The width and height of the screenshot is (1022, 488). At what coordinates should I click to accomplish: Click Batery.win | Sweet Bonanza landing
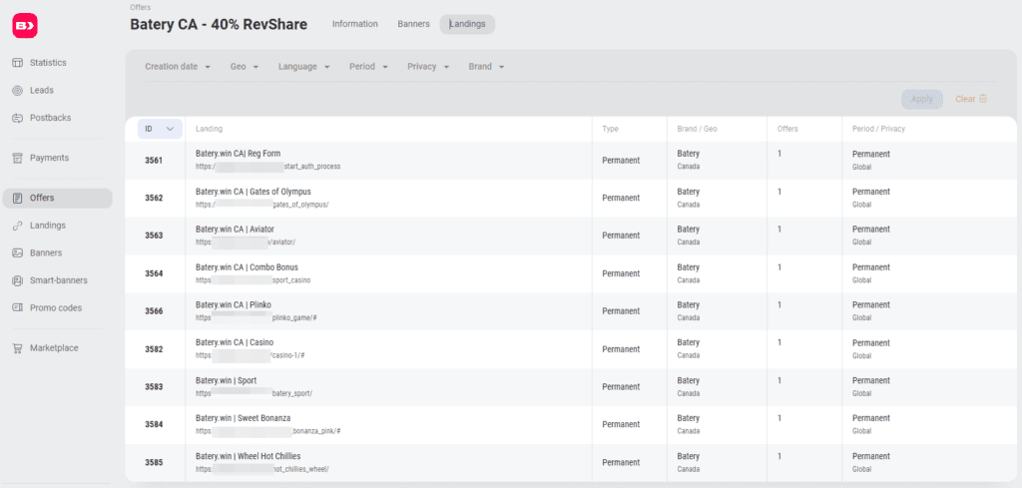244,418
